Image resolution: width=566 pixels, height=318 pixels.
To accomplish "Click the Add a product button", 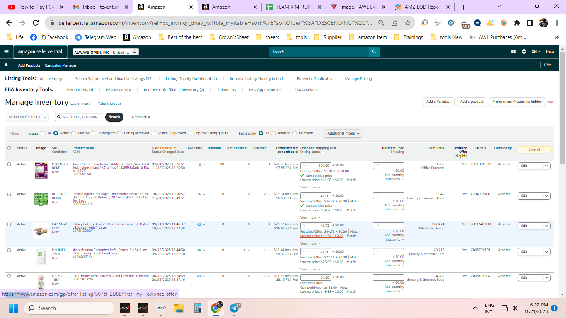I will click(472, 101).
